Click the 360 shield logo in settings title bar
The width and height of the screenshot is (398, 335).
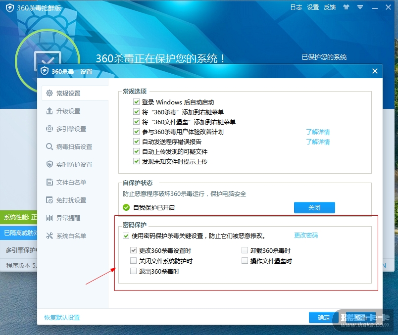click(x=45, y=71)
